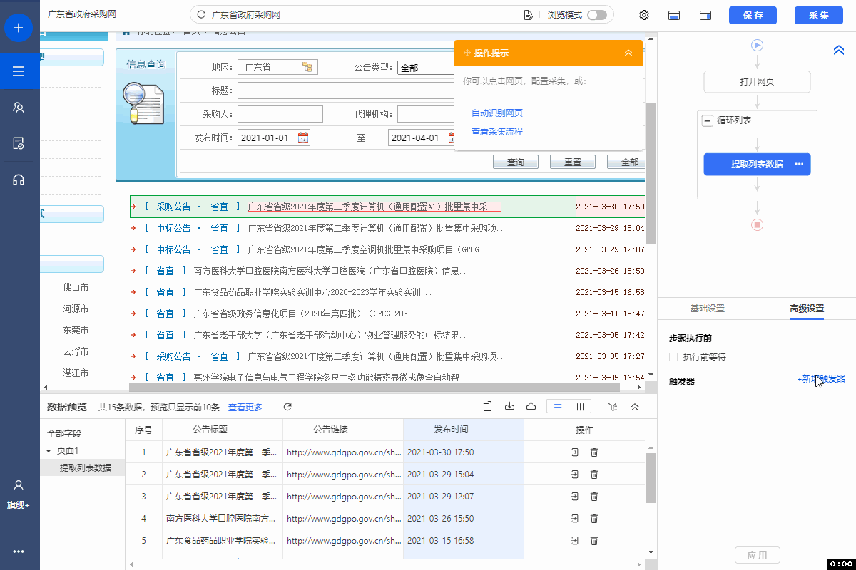
Task: Click 佛山市 in the city list
Action: [76, 288]
